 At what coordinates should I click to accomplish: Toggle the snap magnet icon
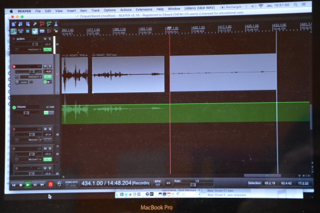click(49, 31)
